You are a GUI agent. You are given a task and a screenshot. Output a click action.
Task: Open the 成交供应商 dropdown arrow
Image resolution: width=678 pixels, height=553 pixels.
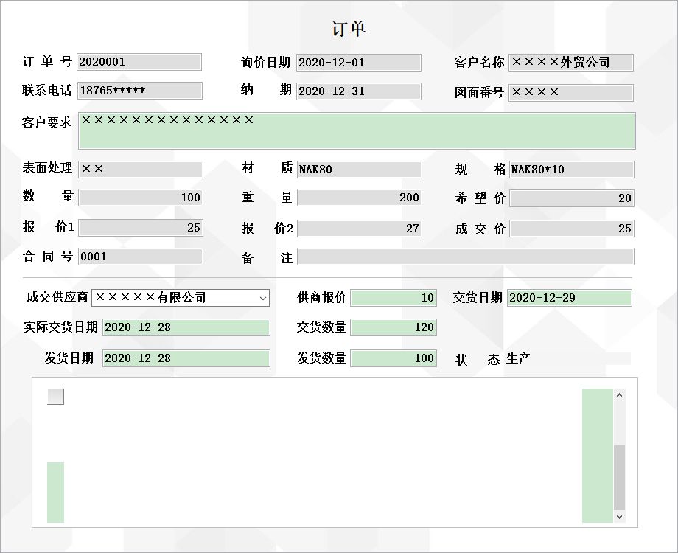(262, 298)
